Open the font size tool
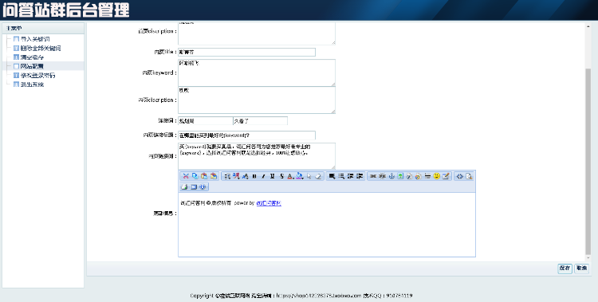This screenshot has height=302, width=598. coord(246,176)
